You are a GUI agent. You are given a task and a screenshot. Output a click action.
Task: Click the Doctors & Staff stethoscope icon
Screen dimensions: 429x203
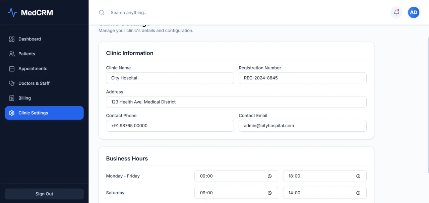(12, 83)
